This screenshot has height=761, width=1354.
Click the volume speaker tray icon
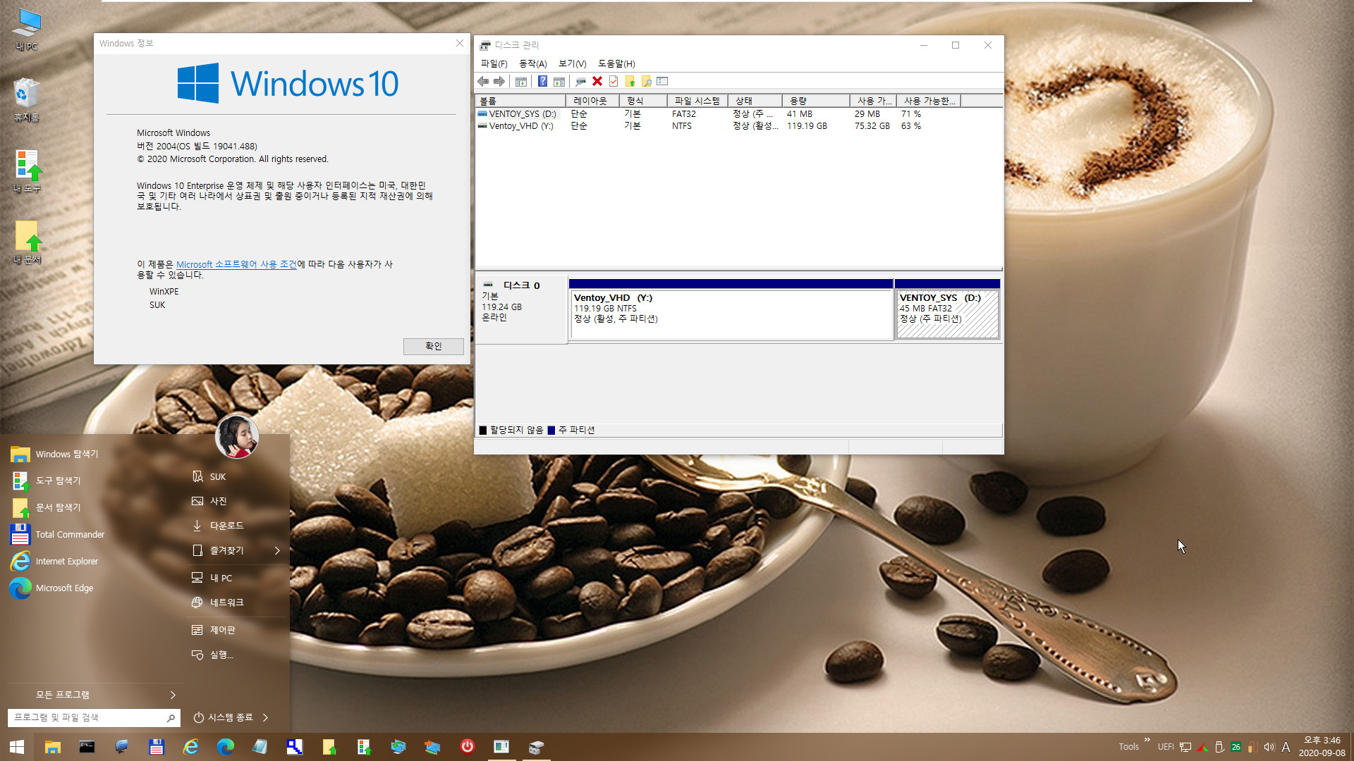1269,747
